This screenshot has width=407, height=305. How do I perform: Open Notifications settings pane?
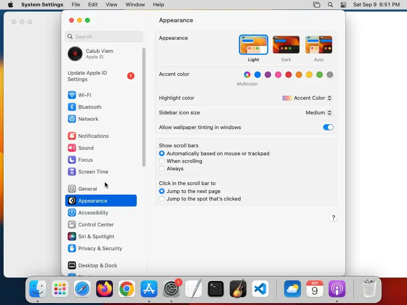(x=101, y=136)
